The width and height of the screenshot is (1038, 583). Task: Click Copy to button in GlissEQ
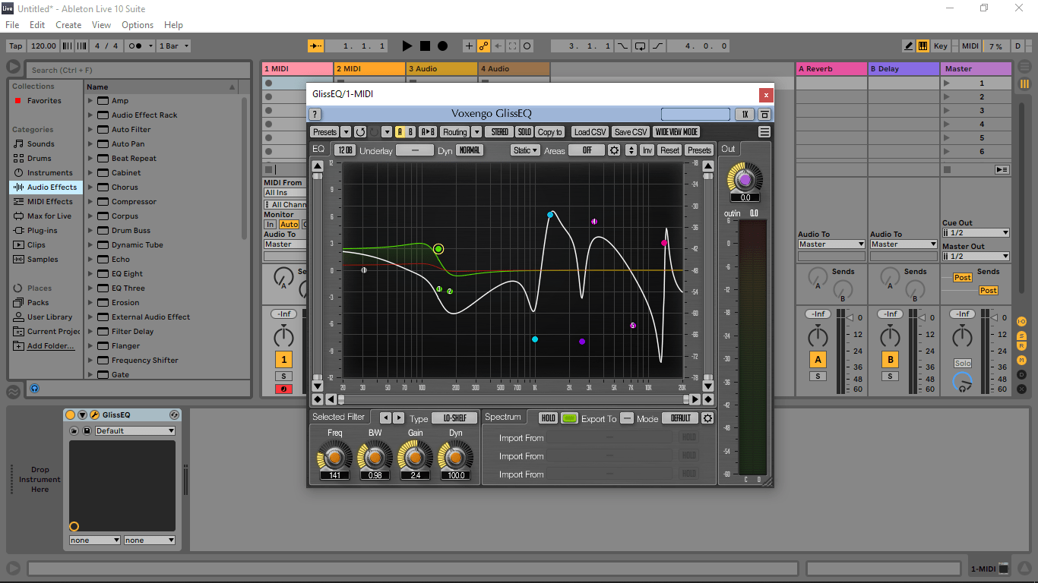550,131
